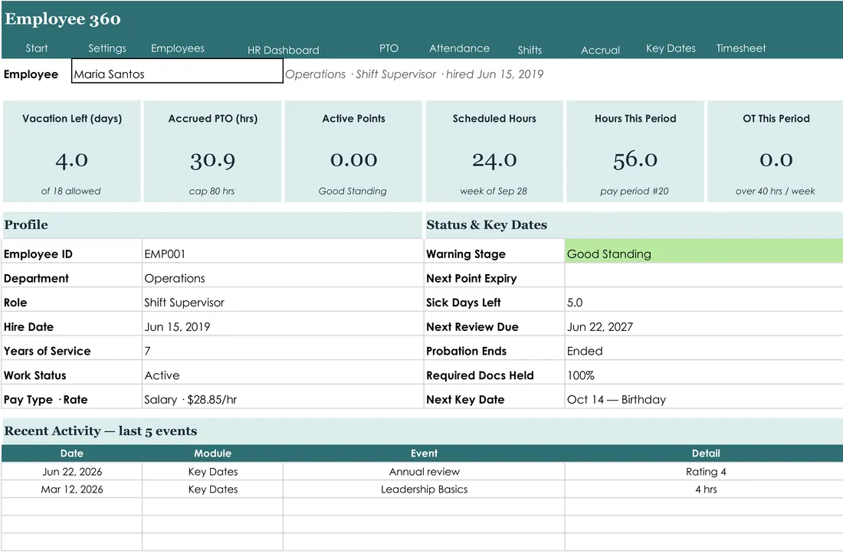The image size is (843, 553).
Task: Select the Jun 22, 2026 date cell
Action: (71, 471)
